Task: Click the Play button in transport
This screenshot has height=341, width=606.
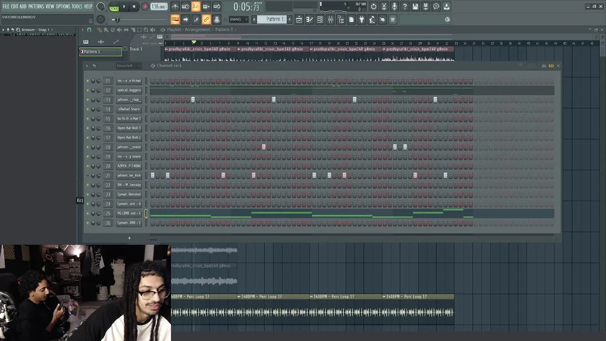Action: click(124, 7)
